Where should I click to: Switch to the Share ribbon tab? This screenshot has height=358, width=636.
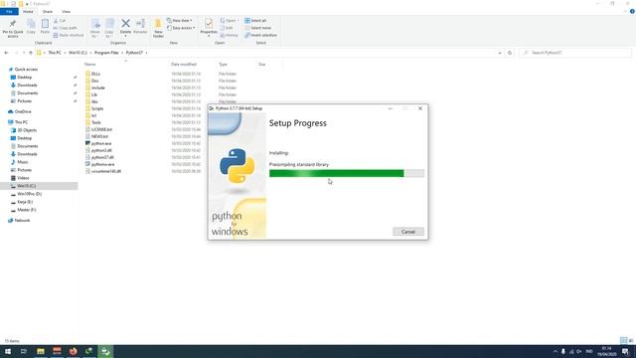tap(48, 11)
